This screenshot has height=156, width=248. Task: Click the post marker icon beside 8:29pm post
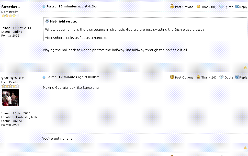tap(44, 7)
